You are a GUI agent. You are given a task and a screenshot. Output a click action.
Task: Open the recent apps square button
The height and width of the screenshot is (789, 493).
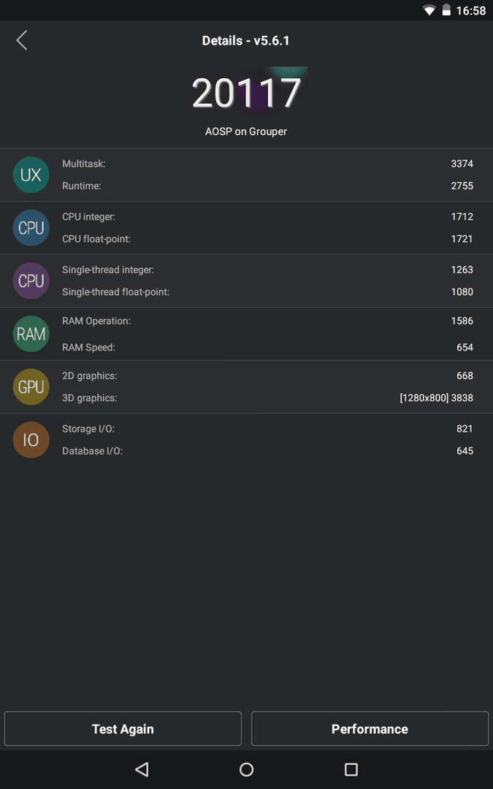351,769
